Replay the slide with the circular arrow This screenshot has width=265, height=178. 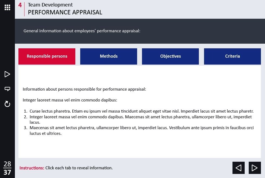7,104
